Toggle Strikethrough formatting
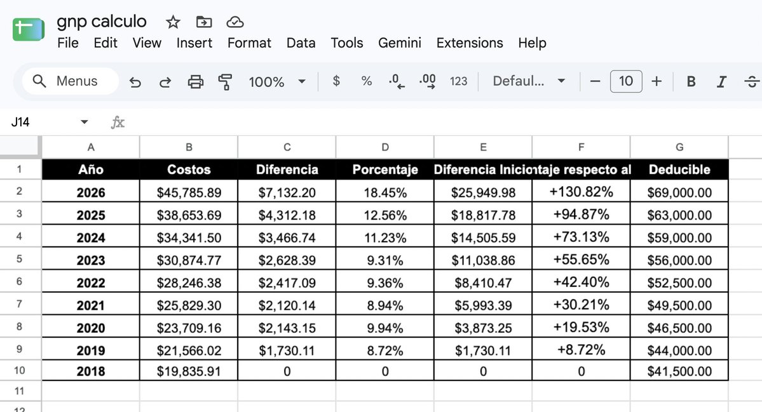 click(752, 81)
